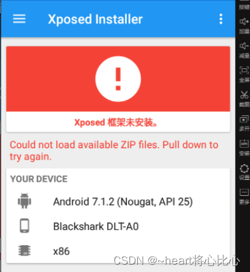250x272 pixels.
Task: Open multi-instance manager in sidebar
Action: (x=244, y=123)
